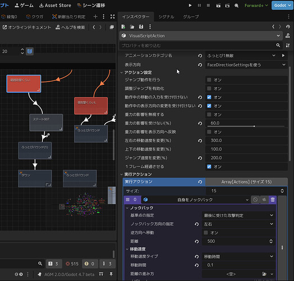
Task: Switch to the ゲーム workspace
Action: coord(24,6)
